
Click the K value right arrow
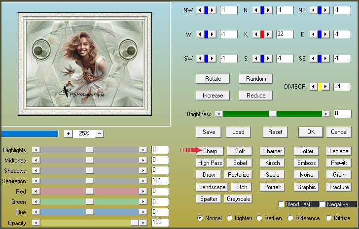click(x=269, y=34)
